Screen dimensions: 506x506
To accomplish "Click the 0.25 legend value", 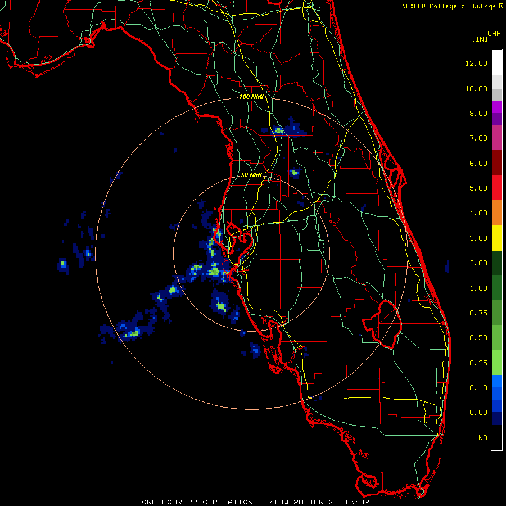I will pyautogui.click(x=478, y=363).
